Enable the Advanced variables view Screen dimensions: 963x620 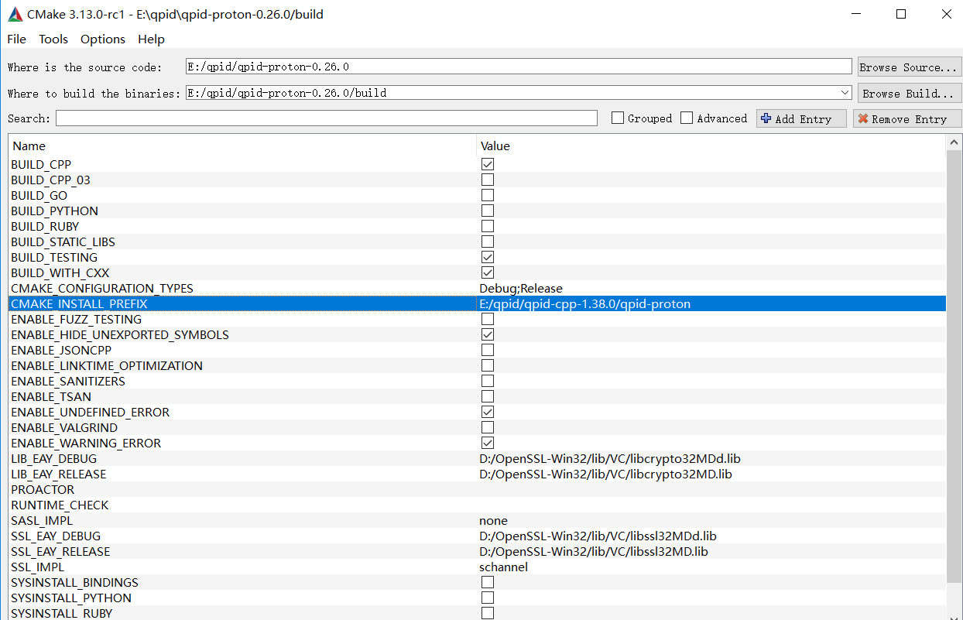tap(687, 118)
